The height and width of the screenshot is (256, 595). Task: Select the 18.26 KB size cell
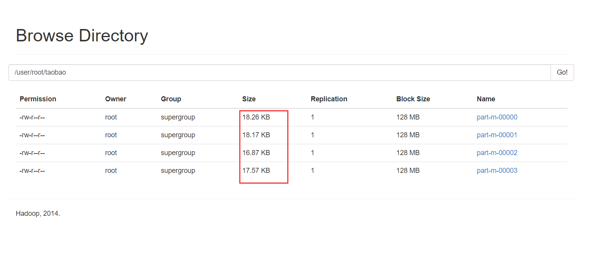[256, 117]
